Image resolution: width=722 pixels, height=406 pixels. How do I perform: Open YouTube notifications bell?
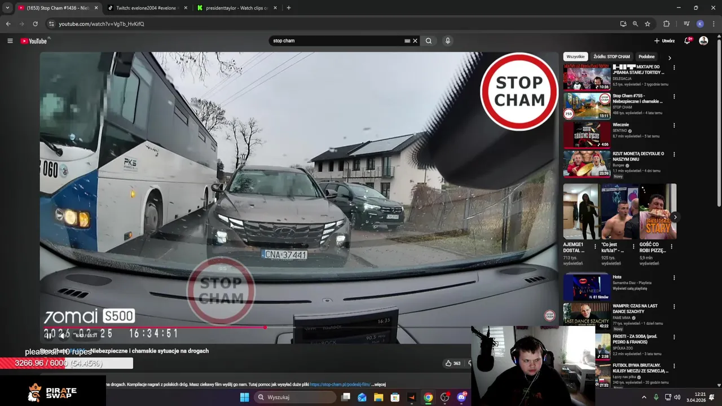(687, 41)
